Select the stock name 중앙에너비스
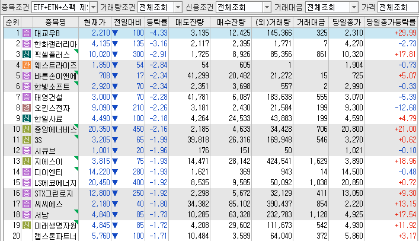Image resolution: width=419 pixels, height=241 pixels. coord(56,129)
